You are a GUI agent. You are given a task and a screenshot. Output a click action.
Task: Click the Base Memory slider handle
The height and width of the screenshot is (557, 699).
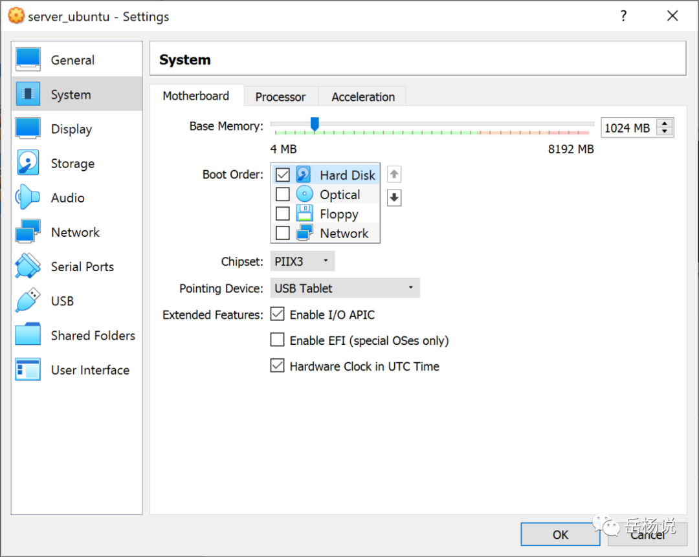click(x=315, y=124)
